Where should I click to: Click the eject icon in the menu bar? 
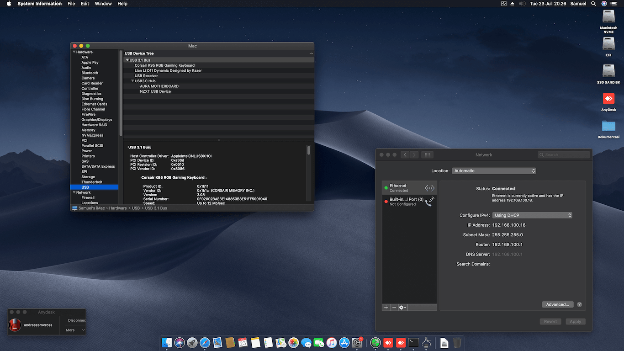pos(513,4)
